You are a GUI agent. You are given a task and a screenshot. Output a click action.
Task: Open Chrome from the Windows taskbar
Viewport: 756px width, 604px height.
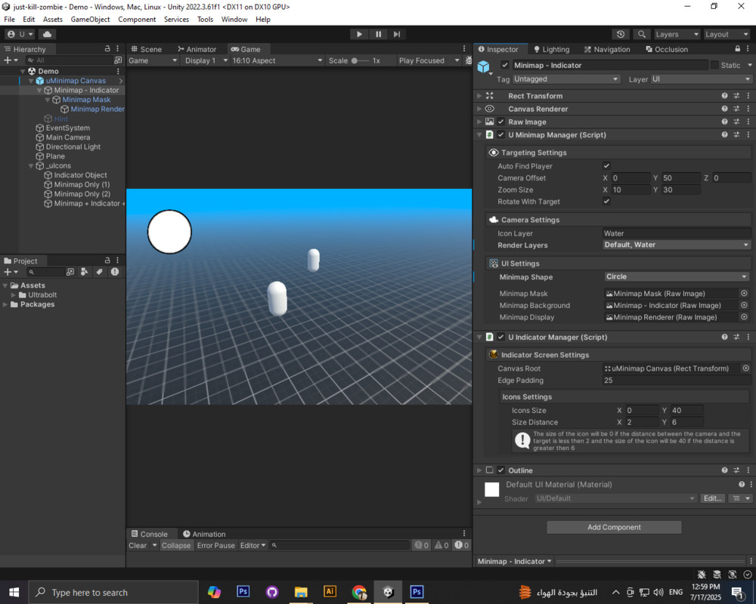pyautogui.click(x=359, y=592)
